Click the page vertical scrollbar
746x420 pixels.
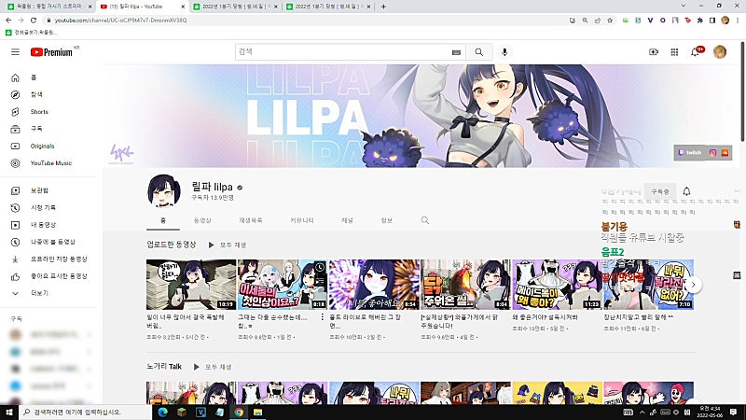click(742, 91)
